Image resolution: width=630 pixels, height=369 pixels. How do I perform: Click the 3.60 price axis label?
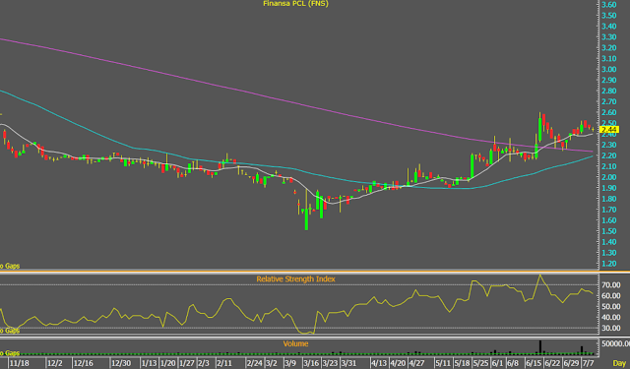(x=609, y=4)
